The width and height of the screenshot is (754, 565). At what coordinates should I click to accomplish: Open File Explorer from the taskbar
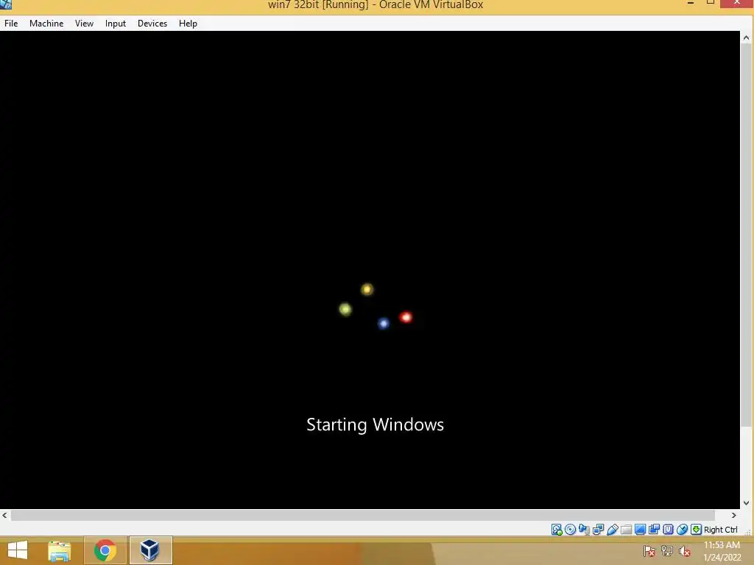[x=60, y=550]
